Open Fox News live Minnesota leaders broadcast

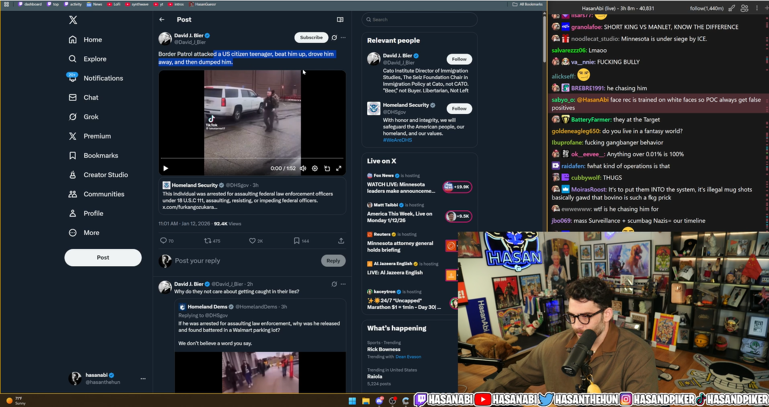click(420, 185)
